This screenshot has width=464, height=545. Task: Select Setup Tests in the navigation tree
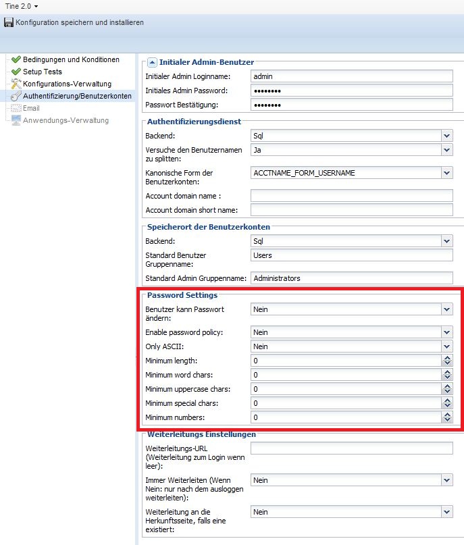tap(42, 72)
